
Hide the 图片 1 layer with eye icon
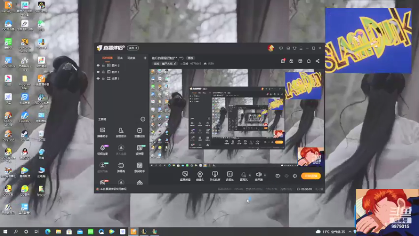click(98, 72)
